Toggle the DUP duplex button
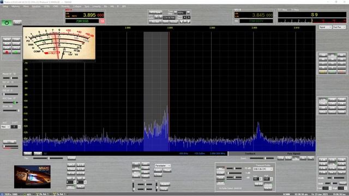349x196 pixels. [x=7, y=48]
